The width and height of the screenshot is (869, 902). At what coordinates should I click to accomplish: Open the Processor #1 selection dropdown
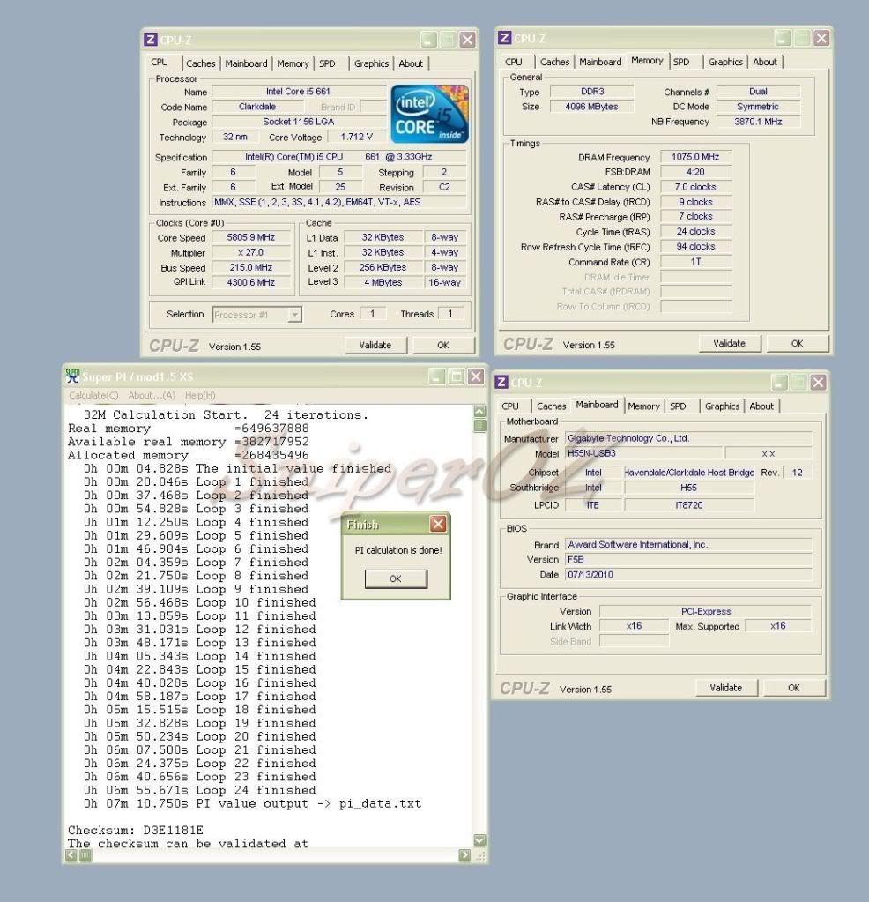click(294, 315)
